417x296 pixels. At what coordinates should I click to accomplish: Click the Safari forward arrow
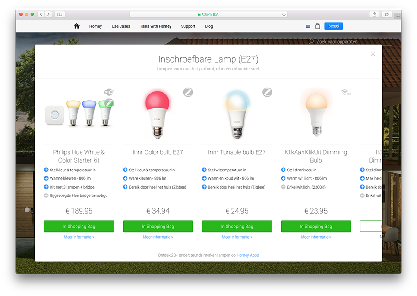tap(48, 14)
